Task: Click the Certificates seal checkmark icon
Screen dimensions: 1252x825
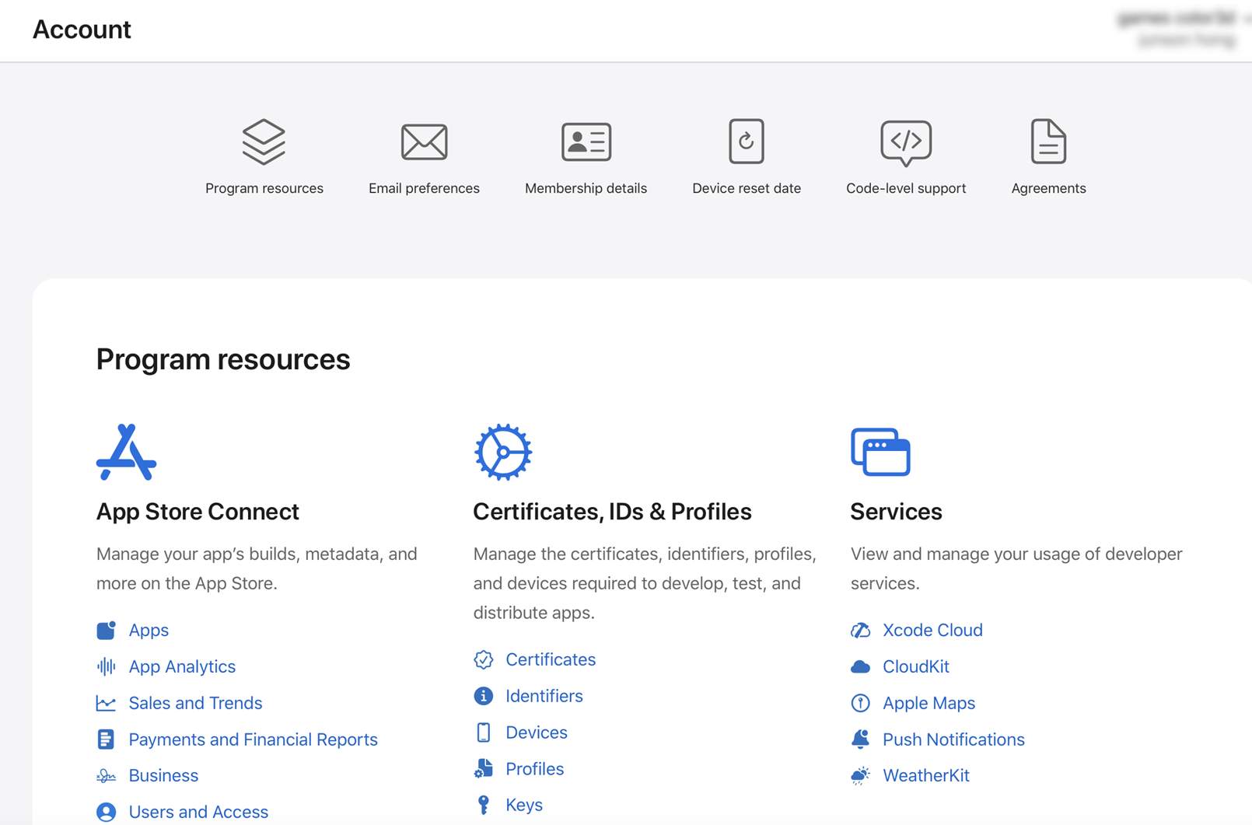Action: [x=484, y=659]
